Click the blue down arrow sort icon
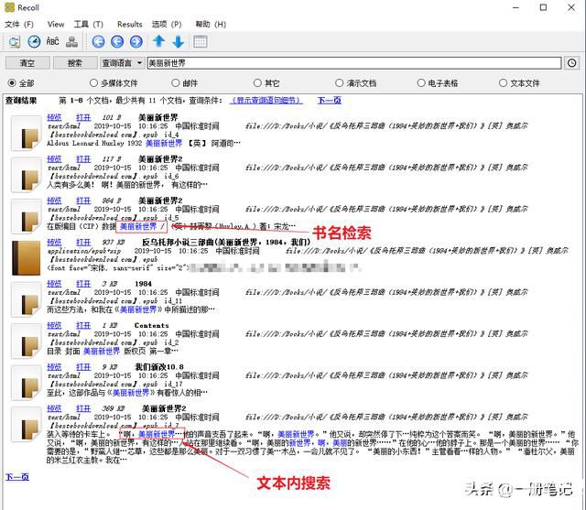Viewport: 586px width, 510px height. [x=179, y=41]
